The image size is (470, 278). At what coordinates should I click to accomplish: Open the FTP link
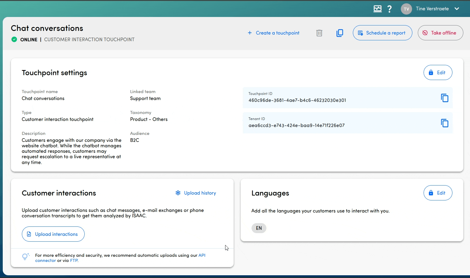click(x=74, y=260)
